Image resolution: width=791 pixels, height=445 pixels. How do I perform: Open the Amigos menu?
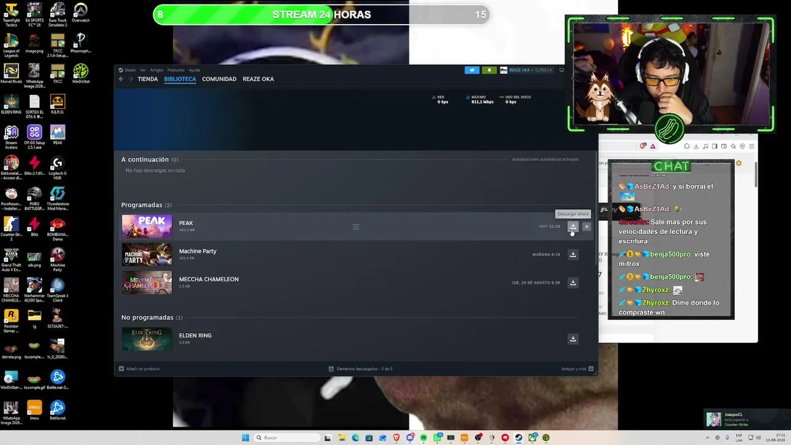(x=156, y=70)
